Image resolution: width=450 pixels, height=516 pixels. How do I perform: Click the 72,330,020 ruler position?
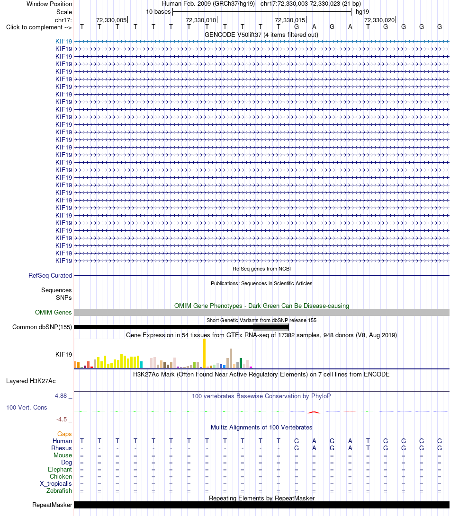point(379,20)
